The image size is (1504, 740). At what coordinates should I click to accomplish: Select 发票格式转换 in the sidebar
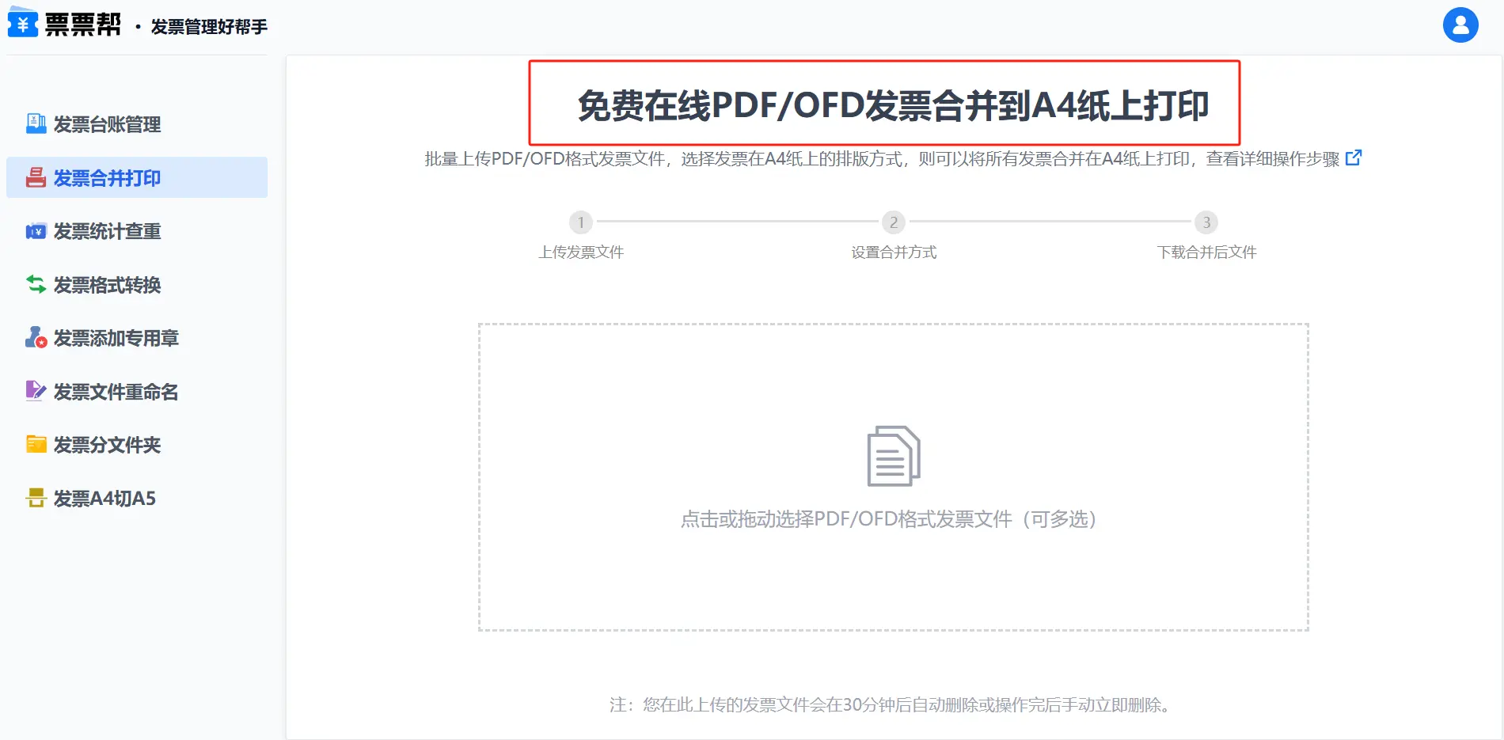pos(107,285)
